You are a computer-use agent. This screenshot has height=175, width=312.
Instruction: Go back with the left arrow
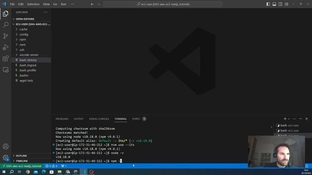coord(92,4)
